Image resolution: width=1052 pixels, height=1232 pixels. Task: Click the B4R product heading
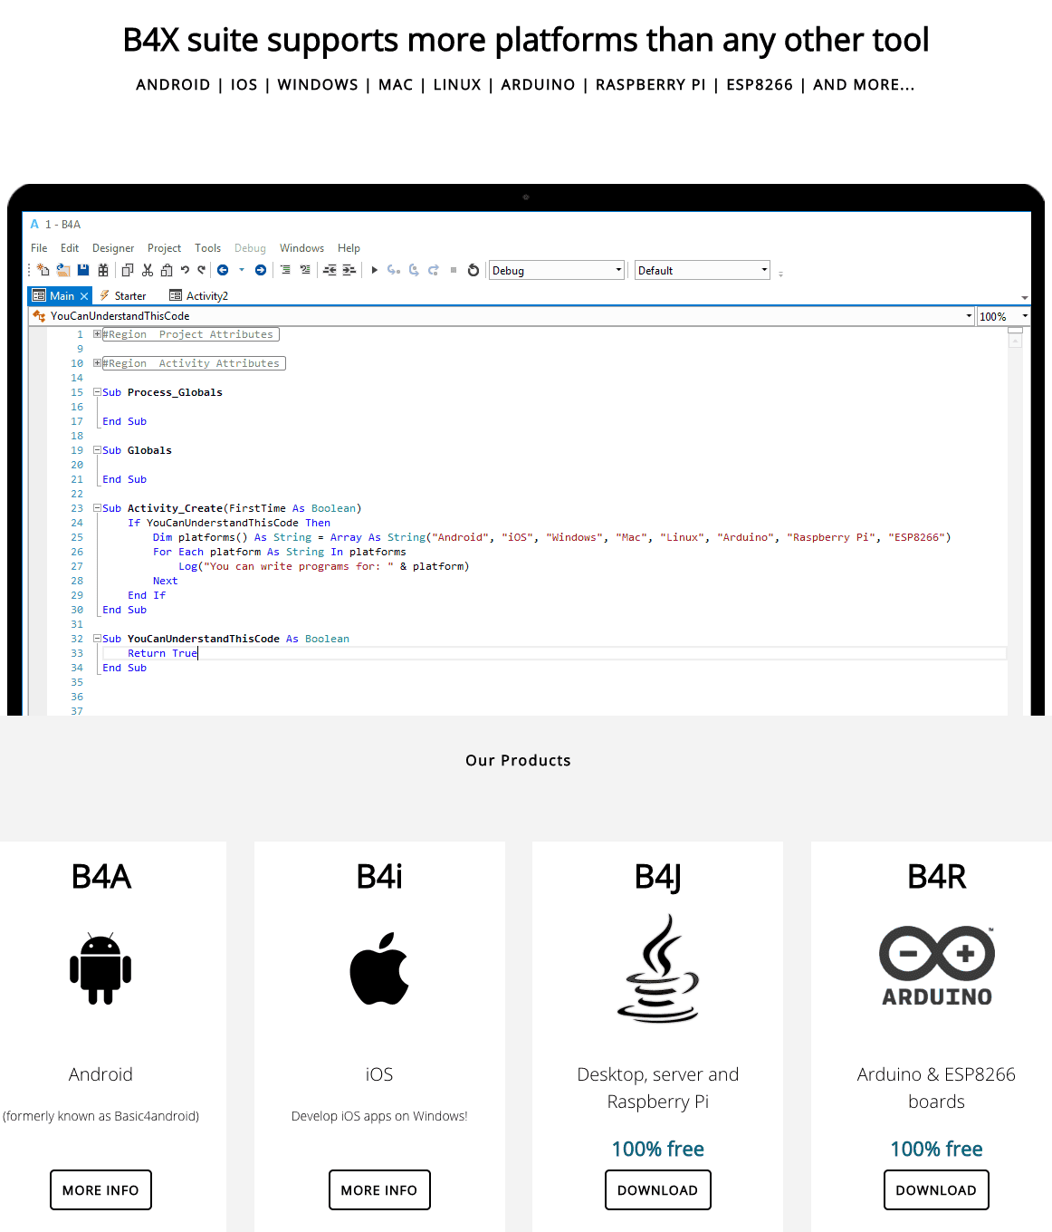[x=937, y=877]
